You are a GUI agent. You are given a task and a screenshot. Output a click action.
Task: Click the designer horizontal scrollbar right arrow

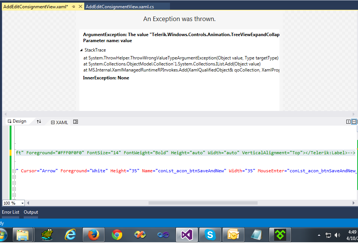pos(354,114)
